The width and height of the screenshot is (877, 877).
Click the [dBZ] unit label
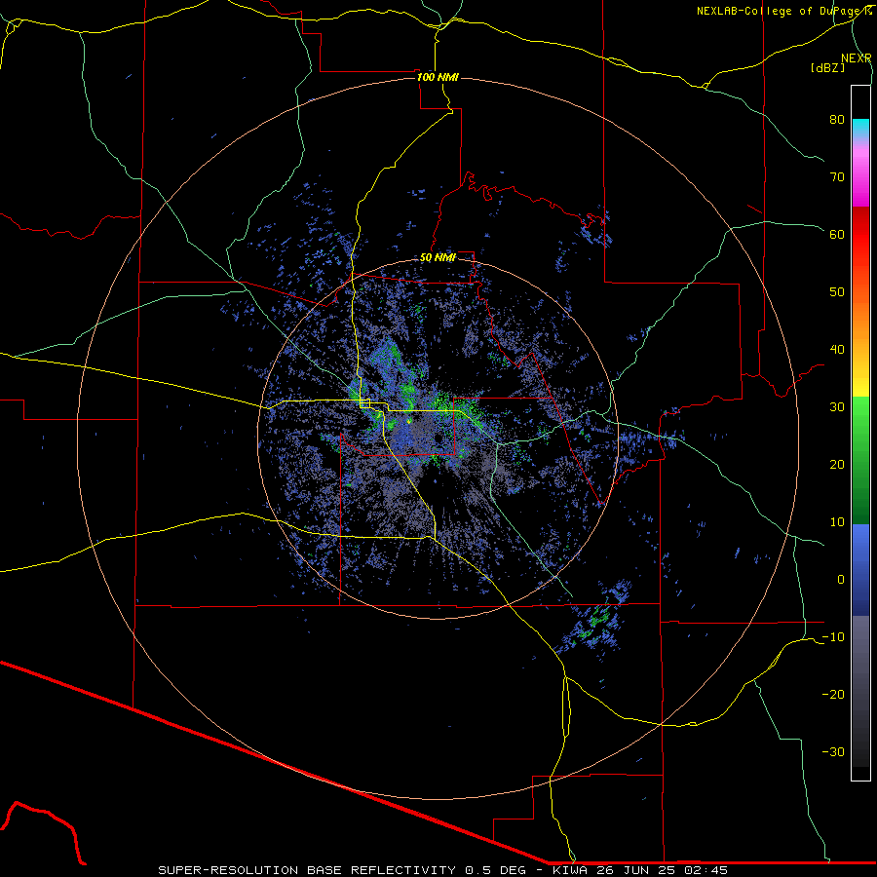pyautogui.click(x=827, y=67)
